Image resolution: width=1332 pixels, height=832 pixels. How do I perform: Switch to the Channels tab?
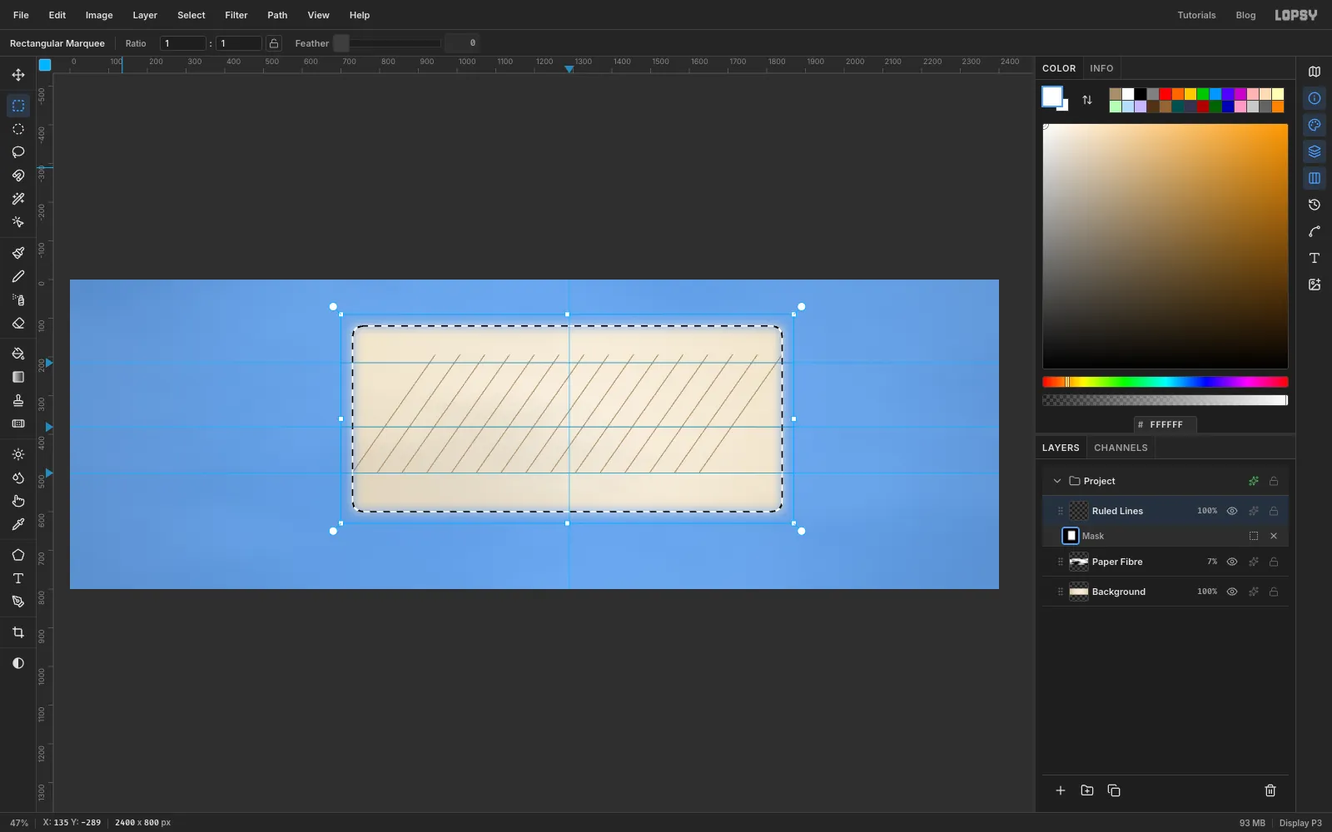pos(1121,448)
